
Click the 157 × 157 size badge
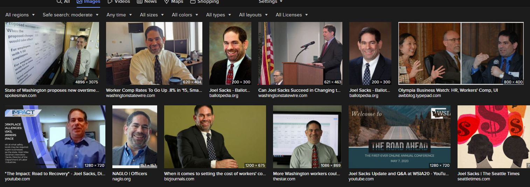coord(148,166)
